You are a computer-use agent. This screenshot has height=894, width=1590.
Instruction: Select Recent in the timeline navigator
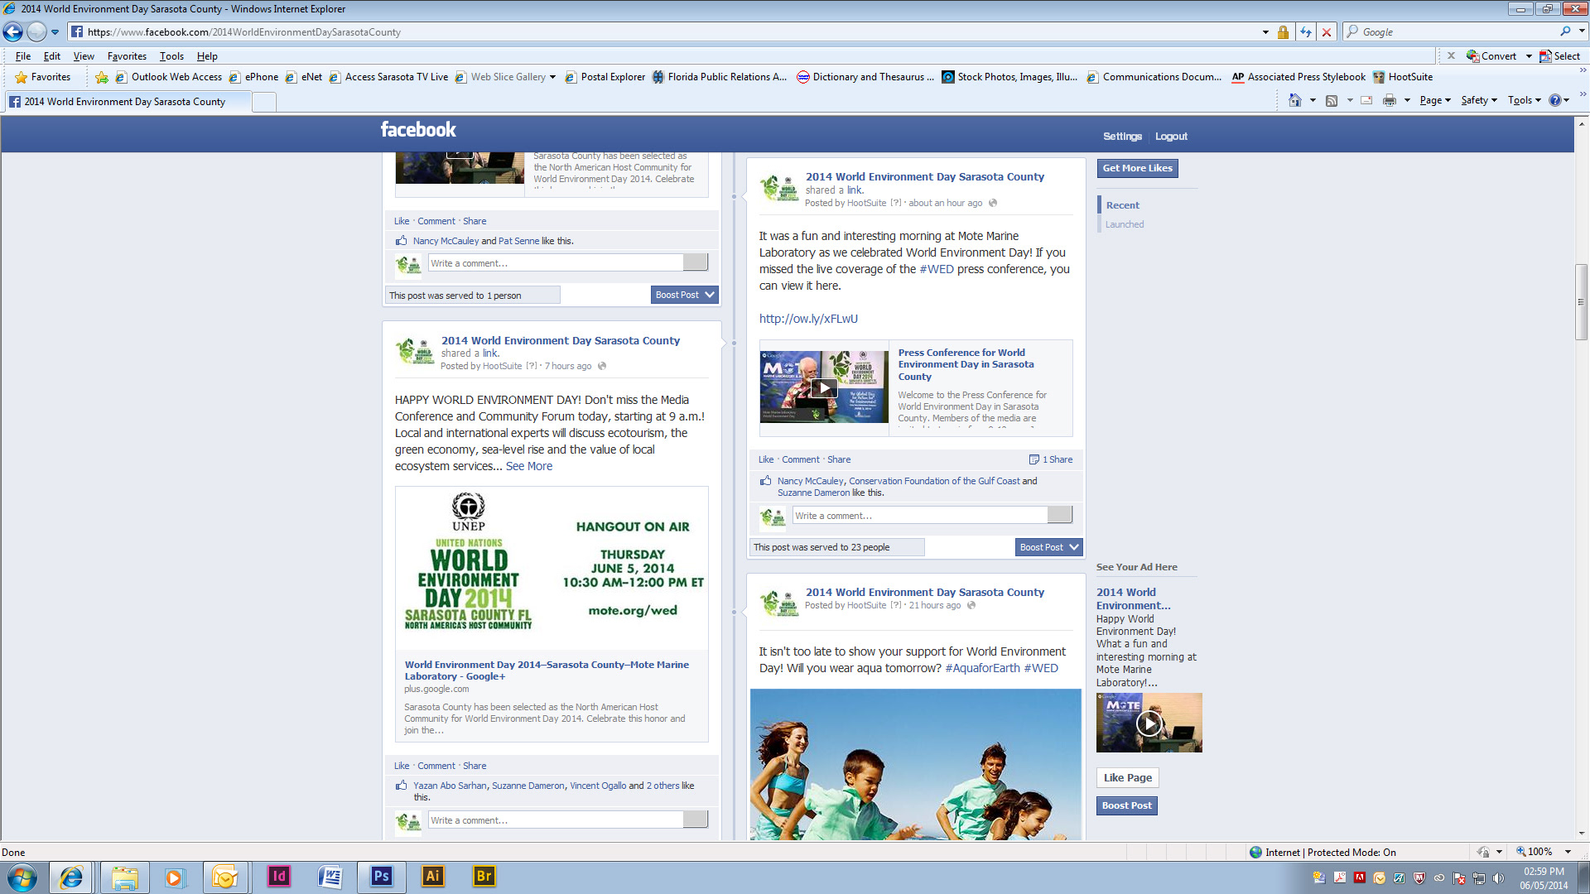coord(1122,205)
